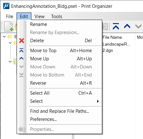Click the red X Delete icon in menu

pyautogui.click(x=22, y=41)
